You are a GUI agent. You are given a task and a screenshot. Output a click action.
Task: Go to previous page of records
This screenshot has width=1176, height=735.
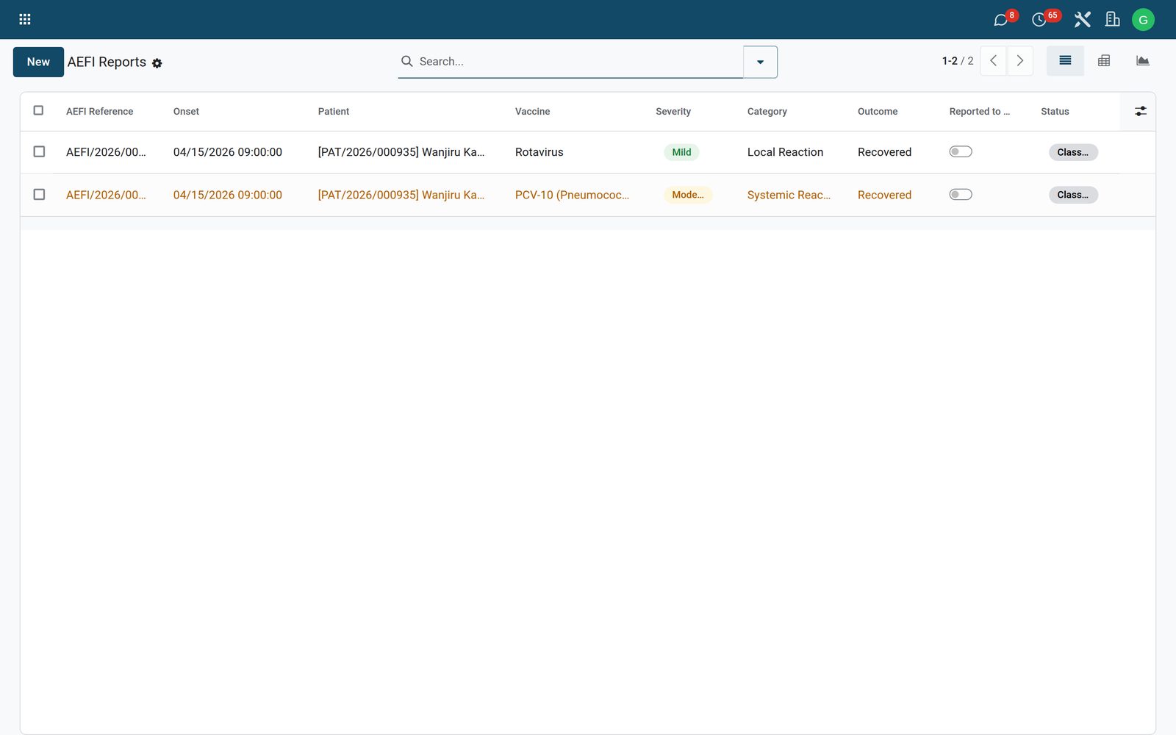click(x=993, y=61)
